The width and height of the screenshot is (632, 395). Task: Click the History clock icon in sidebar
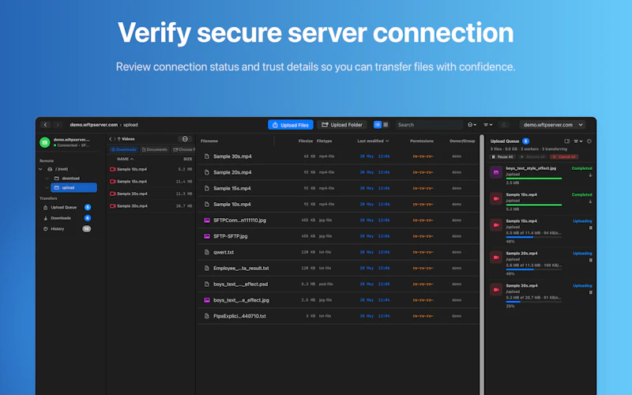[x=46, y=229]
